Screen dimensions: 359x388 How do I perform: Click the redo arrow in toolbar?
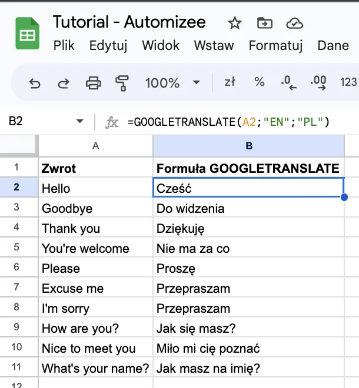64,83
